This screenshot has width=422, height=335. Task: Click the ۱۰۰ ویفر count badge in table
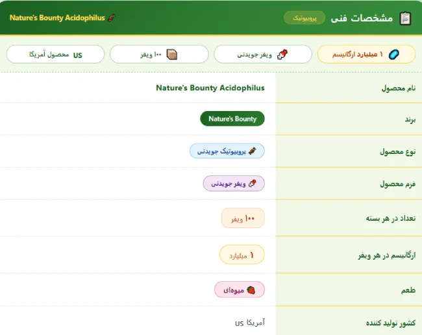(243, 218)
